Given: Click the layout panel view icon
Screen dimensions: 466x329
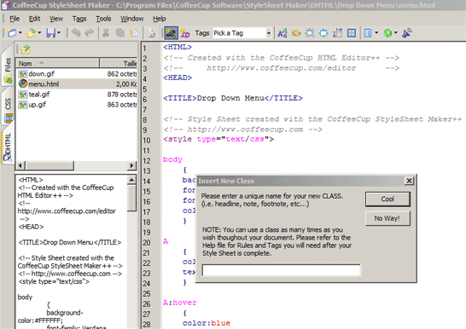Looking at the screenshot, I should point(368,33).
